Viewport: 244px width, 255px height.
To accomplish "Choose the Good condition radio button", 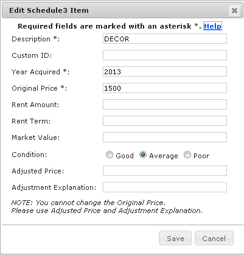I will click(110, 155).
